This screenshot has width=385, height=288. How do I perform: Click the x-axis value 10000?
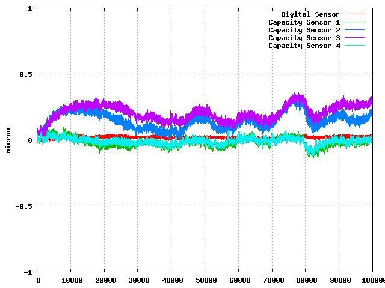[x=72, y=280]
